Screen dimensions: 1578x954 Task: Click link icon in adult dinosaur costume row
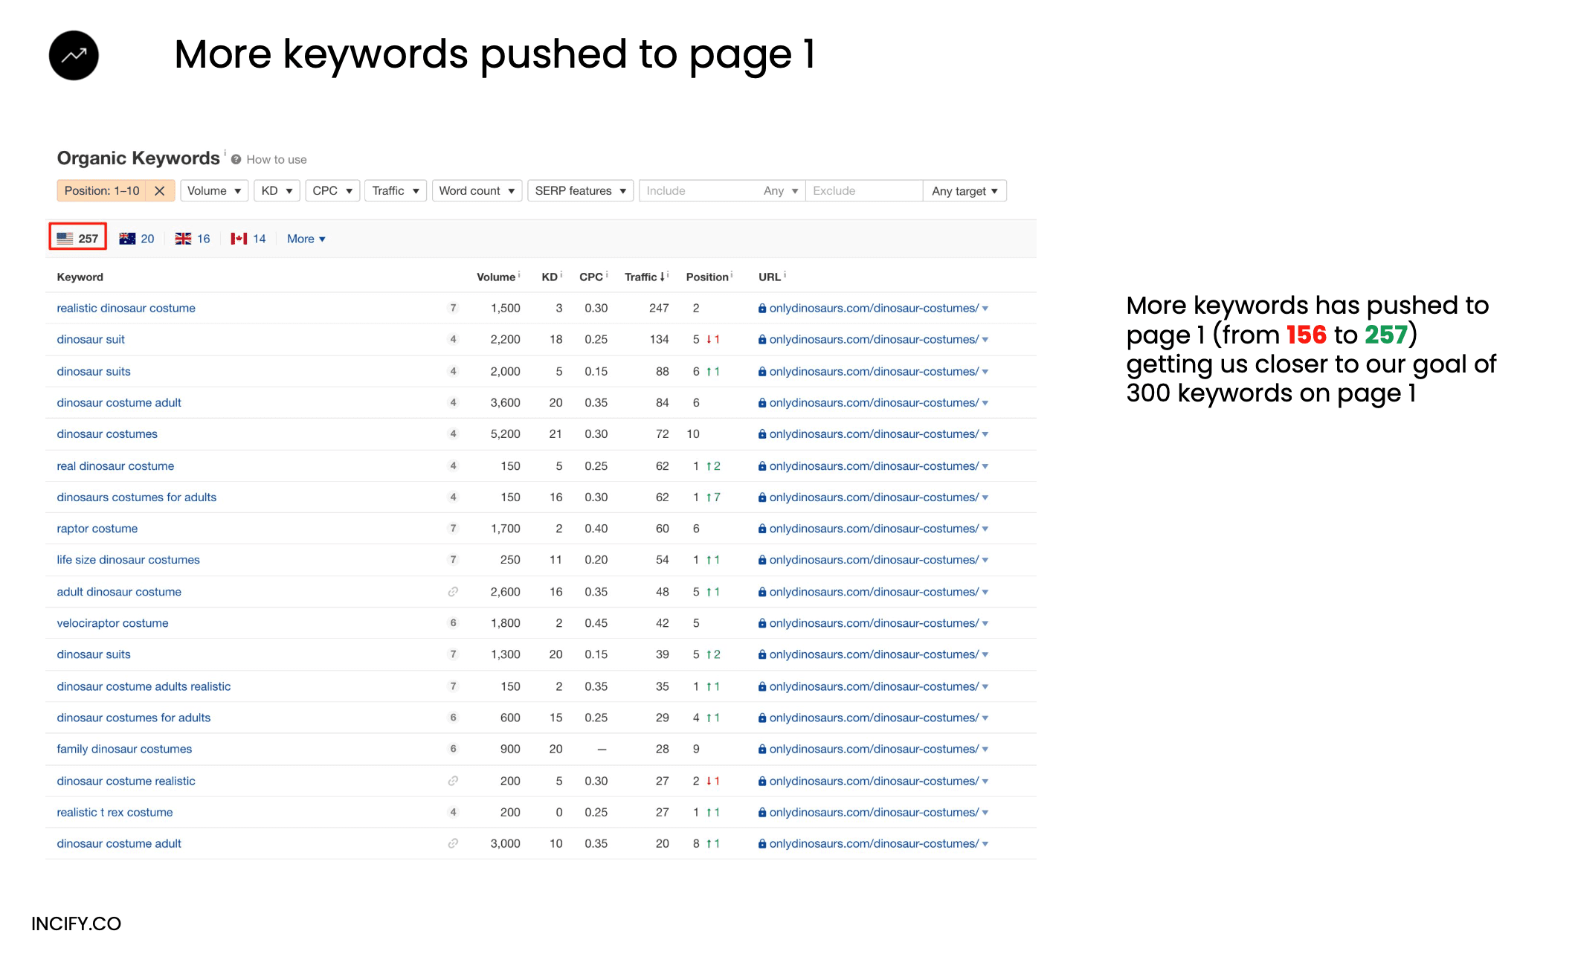453,592
